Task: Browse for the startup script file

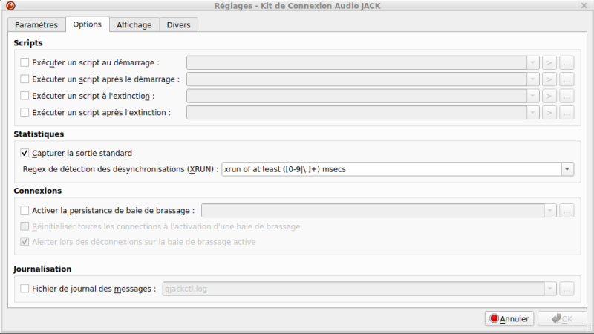Action: pyautogui.click(x=567, y=63)
